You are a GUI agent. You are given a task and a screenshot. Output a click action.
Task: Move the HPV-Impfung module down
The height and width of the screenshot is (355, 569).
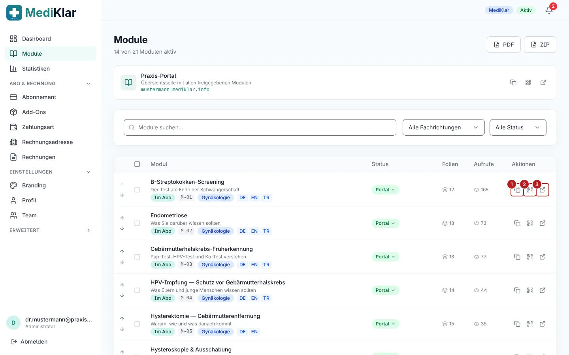coord(122,295)
